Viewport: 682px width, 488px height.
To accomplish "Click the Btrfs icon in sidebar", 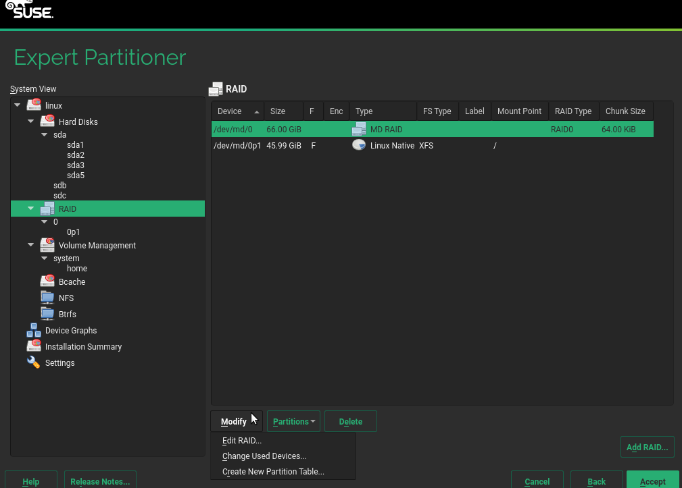I will click(x=47, y=314).
